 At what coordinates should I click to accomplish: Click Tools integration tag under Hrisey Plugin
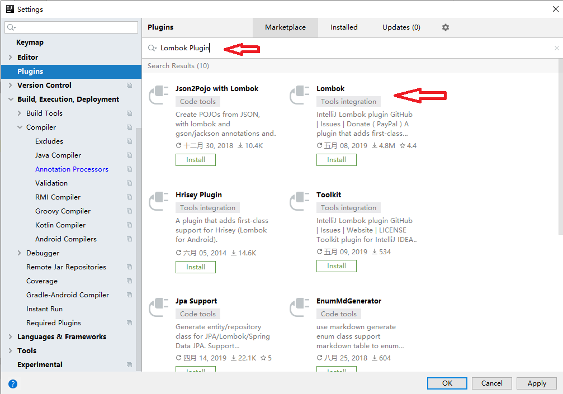point(207,208)
